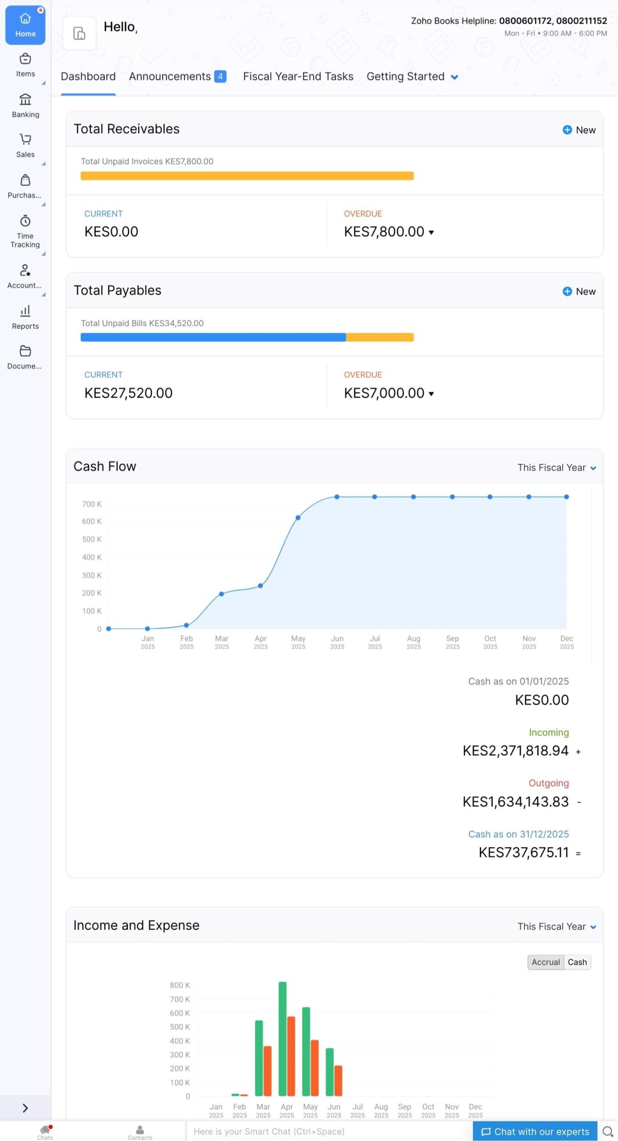Expand the Purchases submenu triangle

tap(44, 205)
